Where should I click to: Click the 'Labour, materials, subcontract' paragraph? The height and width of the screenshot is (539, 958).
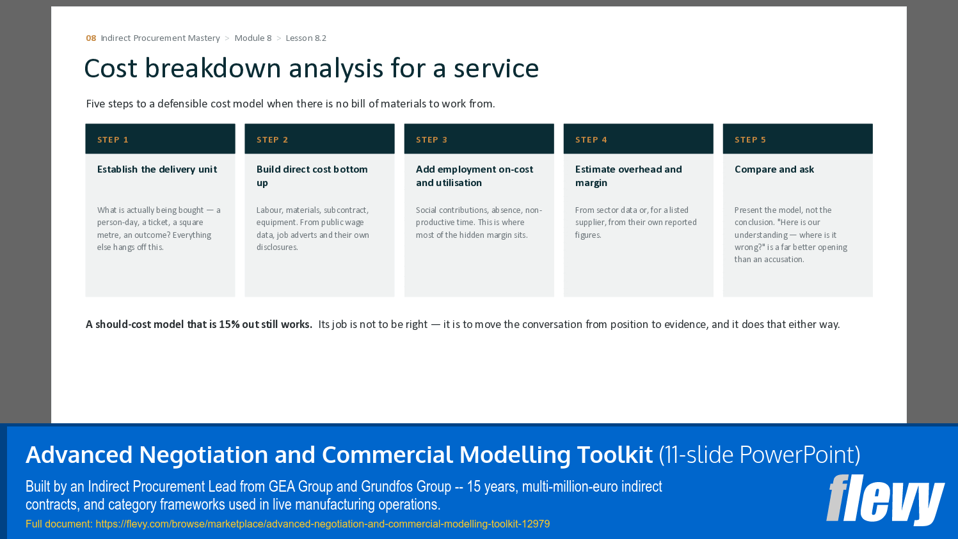click(313, 228)
